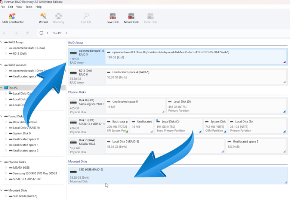Viewport: 290px width, 201px height.
Task: Launch the Wizard tool
Action: tap(43, 18)
